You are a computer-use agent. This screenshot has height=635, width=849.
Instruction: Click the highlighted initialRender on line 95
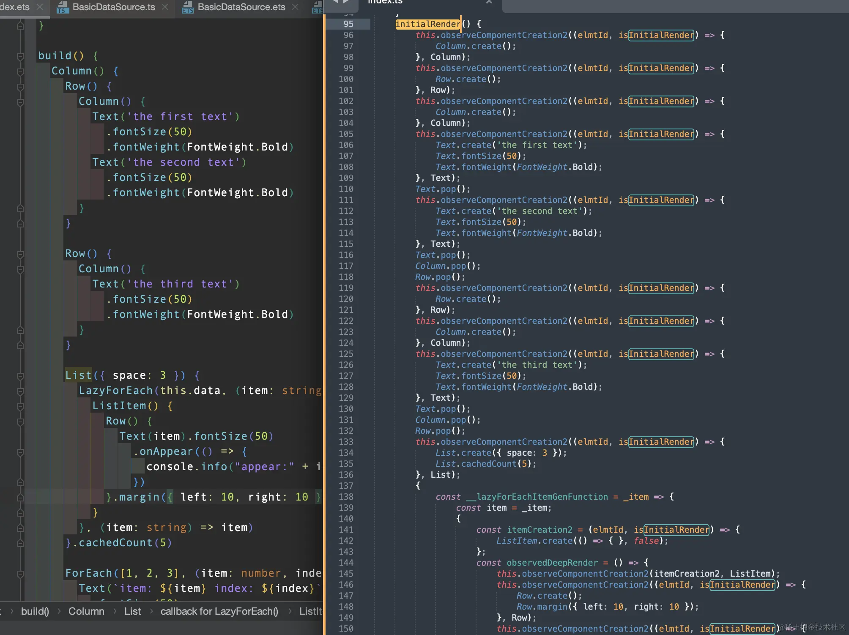[x=427, y=24]
